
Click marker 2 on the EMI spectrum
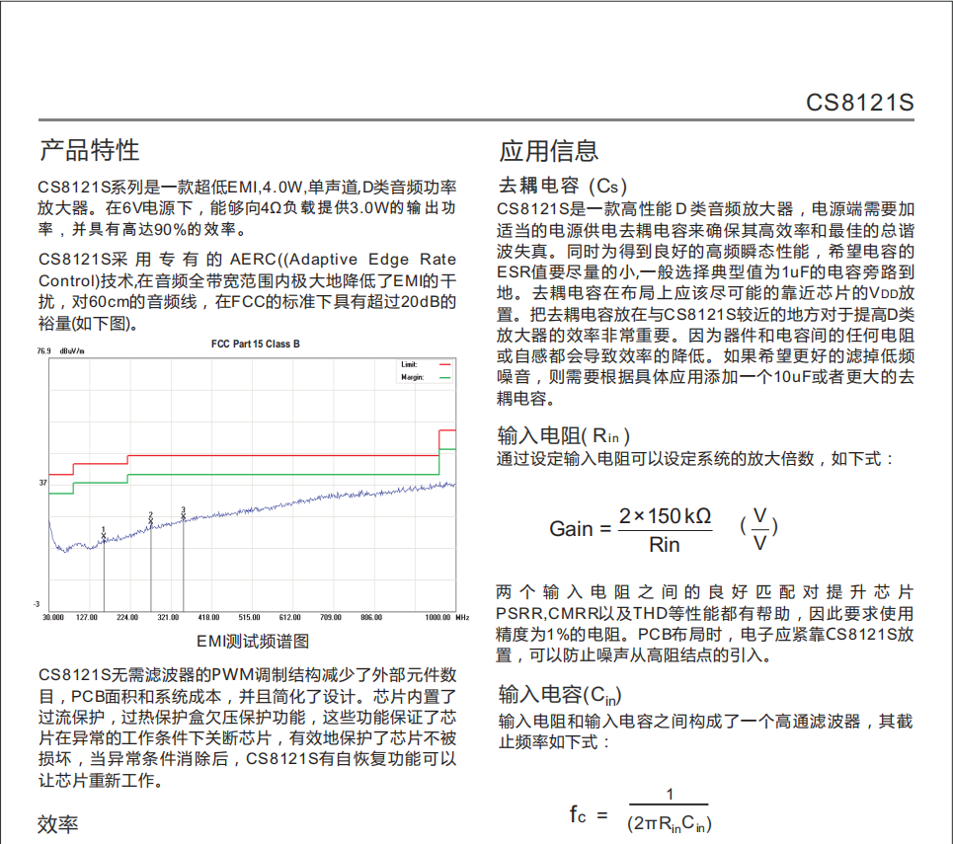click(150, 518)
